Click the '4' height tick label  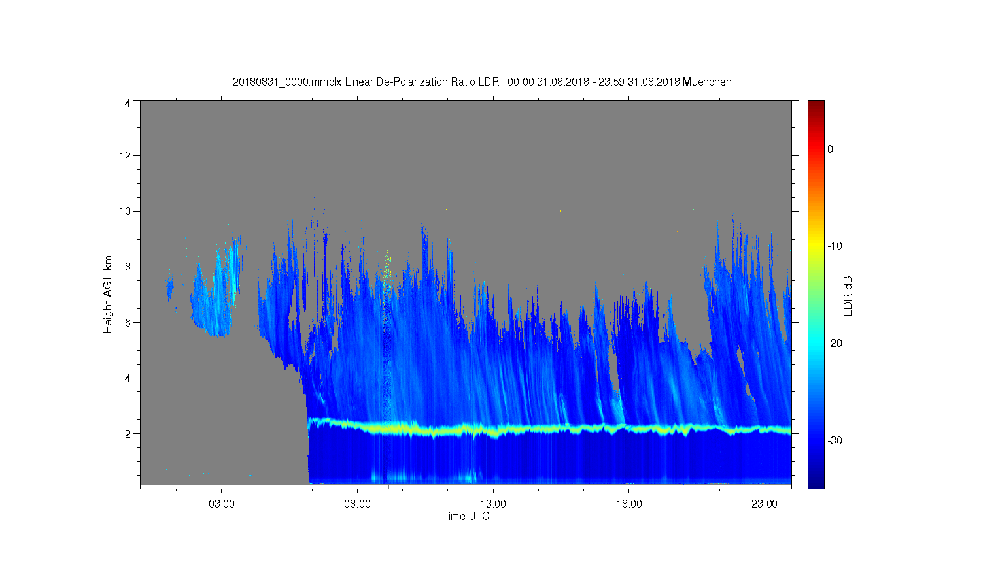click(x=128, y=378)
